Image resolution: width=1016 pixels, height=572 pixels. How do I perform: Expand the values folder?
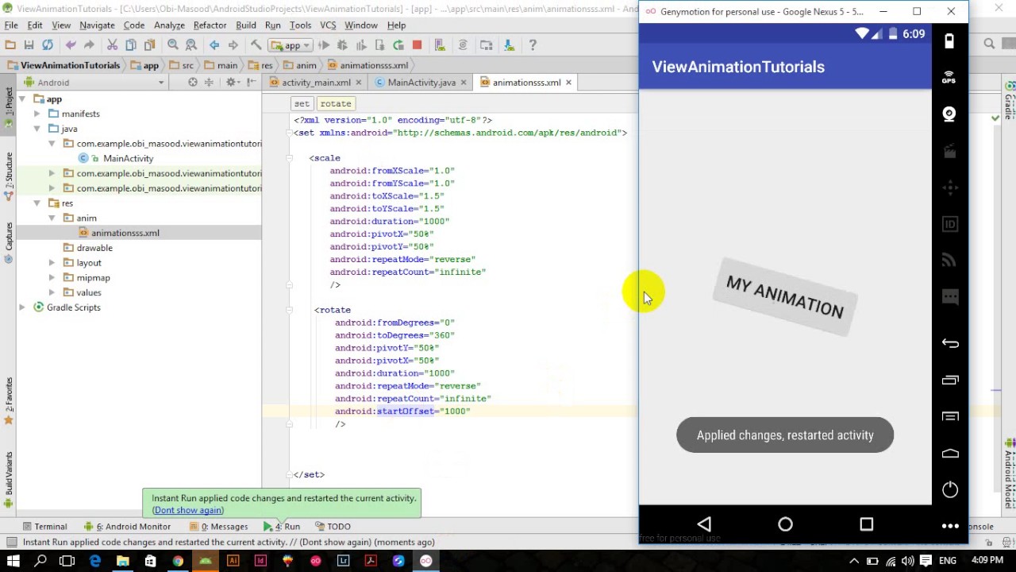52,292
